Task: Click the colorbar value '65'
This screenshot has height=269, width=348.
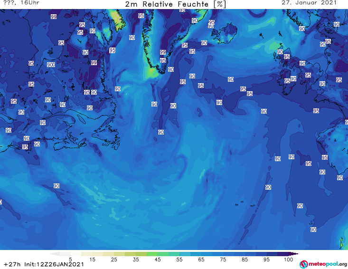Action: [x=201, y=259]
